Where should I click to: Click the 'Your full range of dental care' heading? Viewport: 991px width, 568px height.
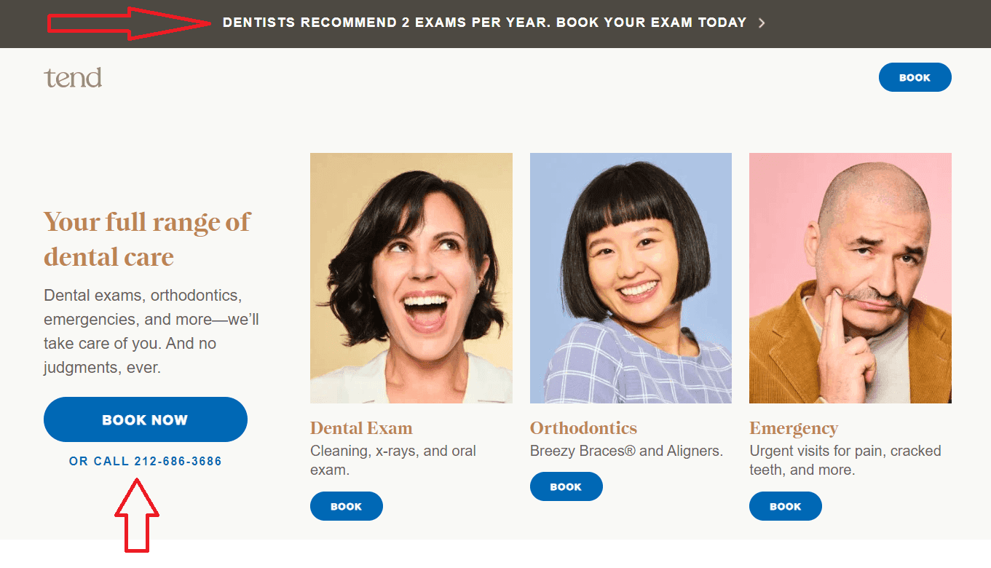pos(147,239)
